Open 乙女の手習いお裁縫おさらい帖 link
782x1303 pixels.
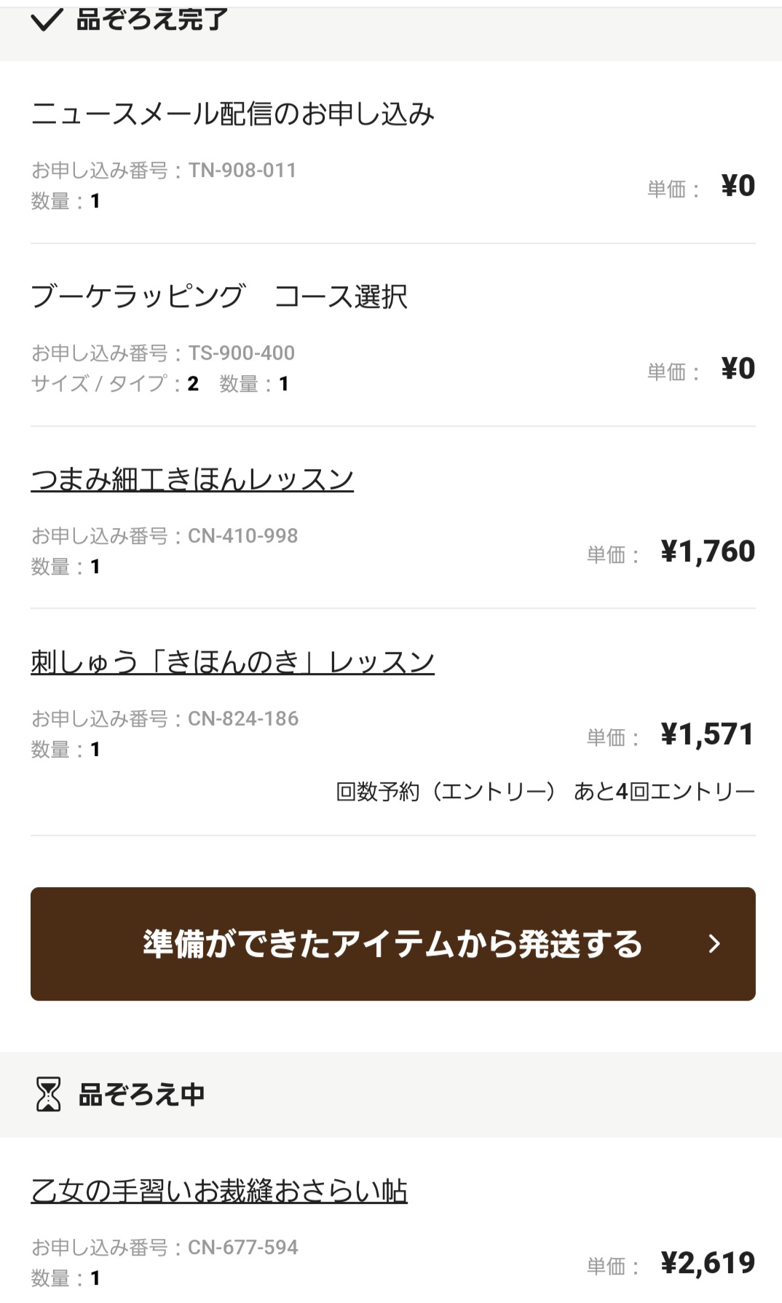(219, 1191)
